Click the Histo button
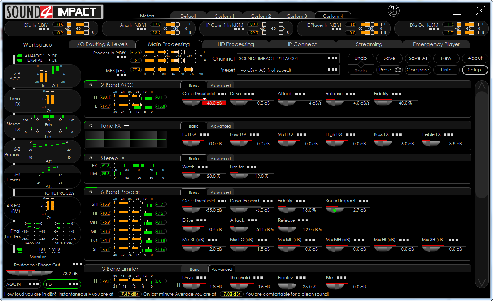493x301 pixels. (x=446, y=70)
